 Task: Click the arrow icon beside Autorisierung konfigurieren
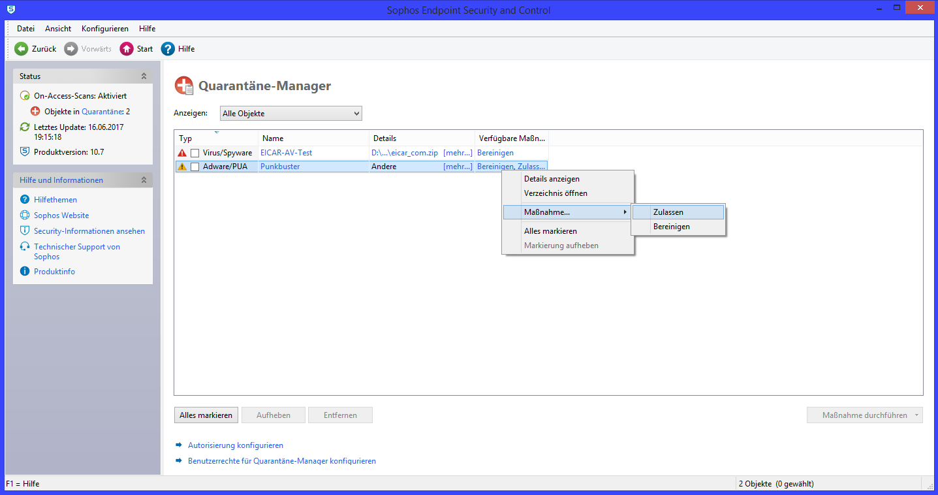[x=179, y=445]
